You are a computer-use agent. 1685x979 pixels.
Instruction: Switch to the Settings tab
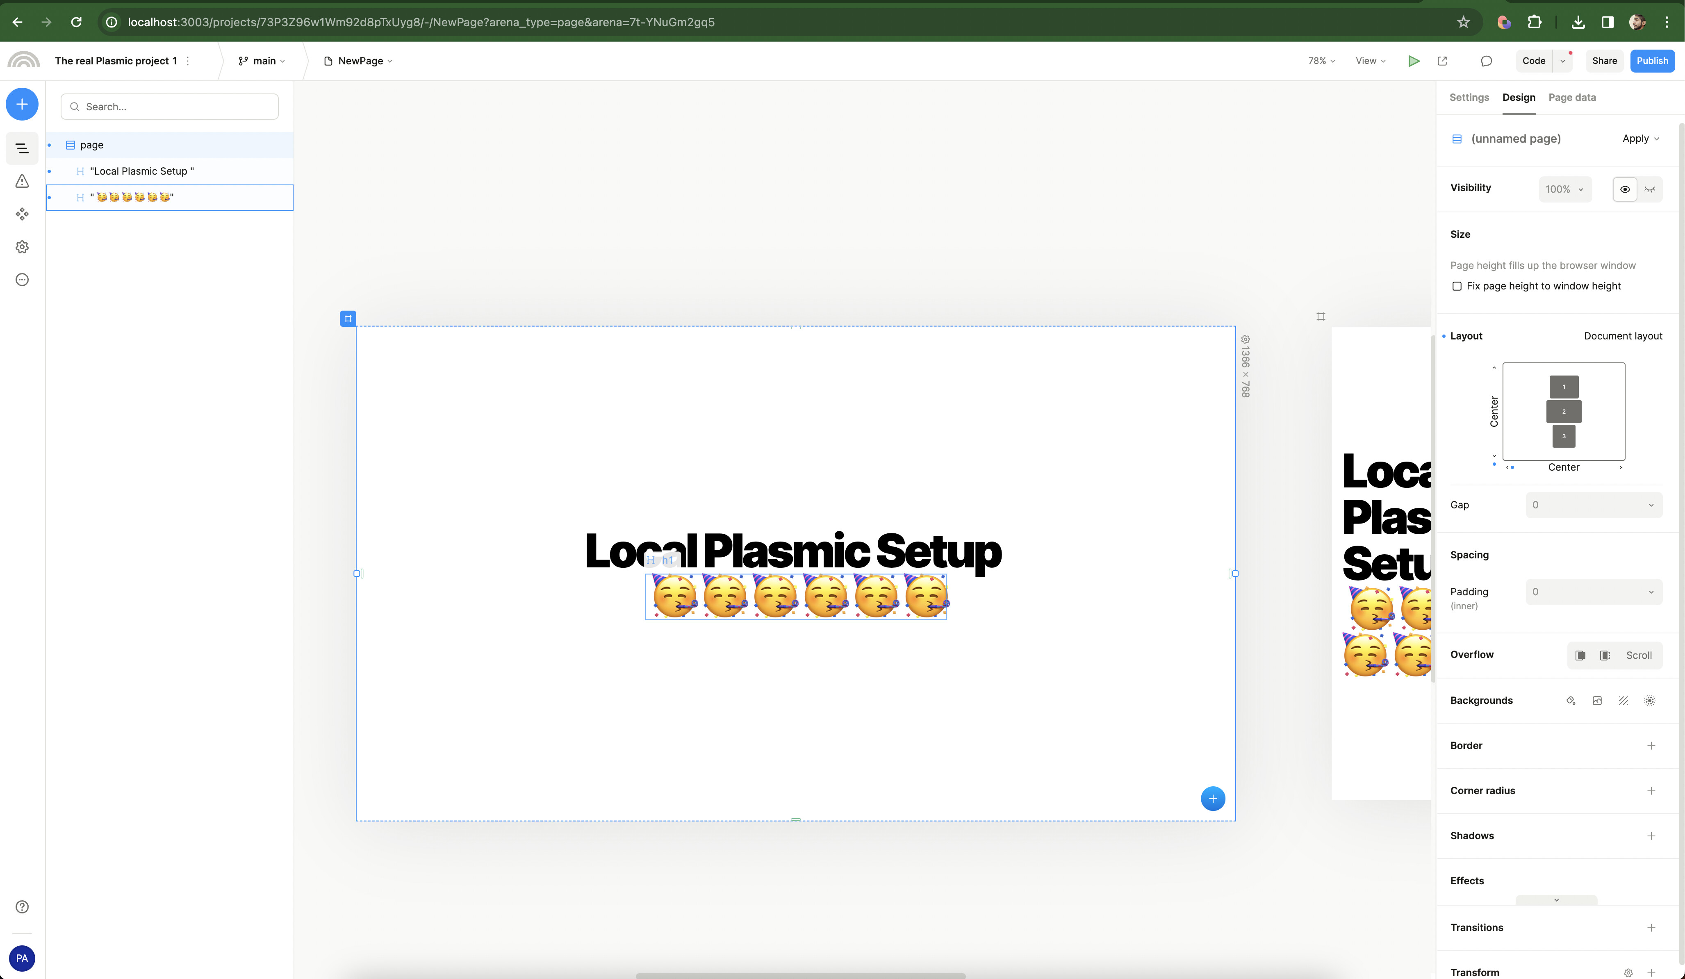click(x=1469, y=98)
